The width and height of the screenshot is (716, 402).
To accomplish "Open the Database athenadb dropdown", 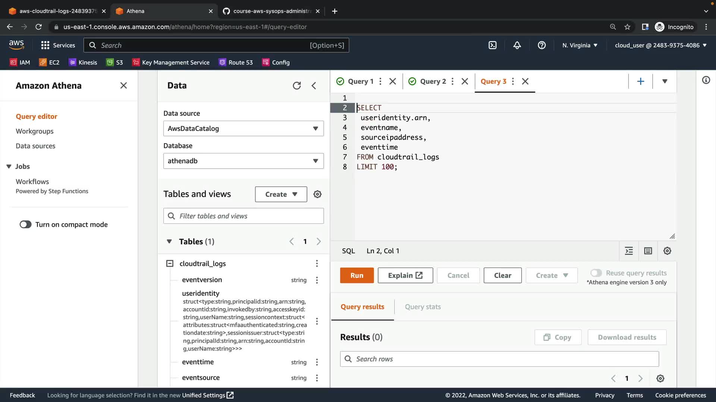I will click(243, 161).
